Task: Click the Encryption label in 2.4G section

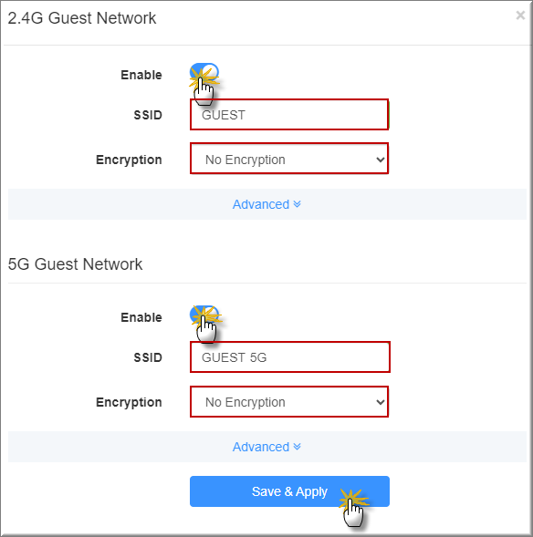Action: point(129,160)
